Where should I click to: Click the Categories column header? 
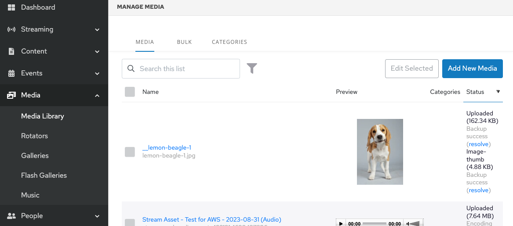click(445, 92)
